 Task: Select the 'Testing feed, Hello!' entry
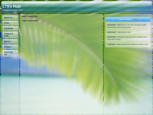(128, 32)
